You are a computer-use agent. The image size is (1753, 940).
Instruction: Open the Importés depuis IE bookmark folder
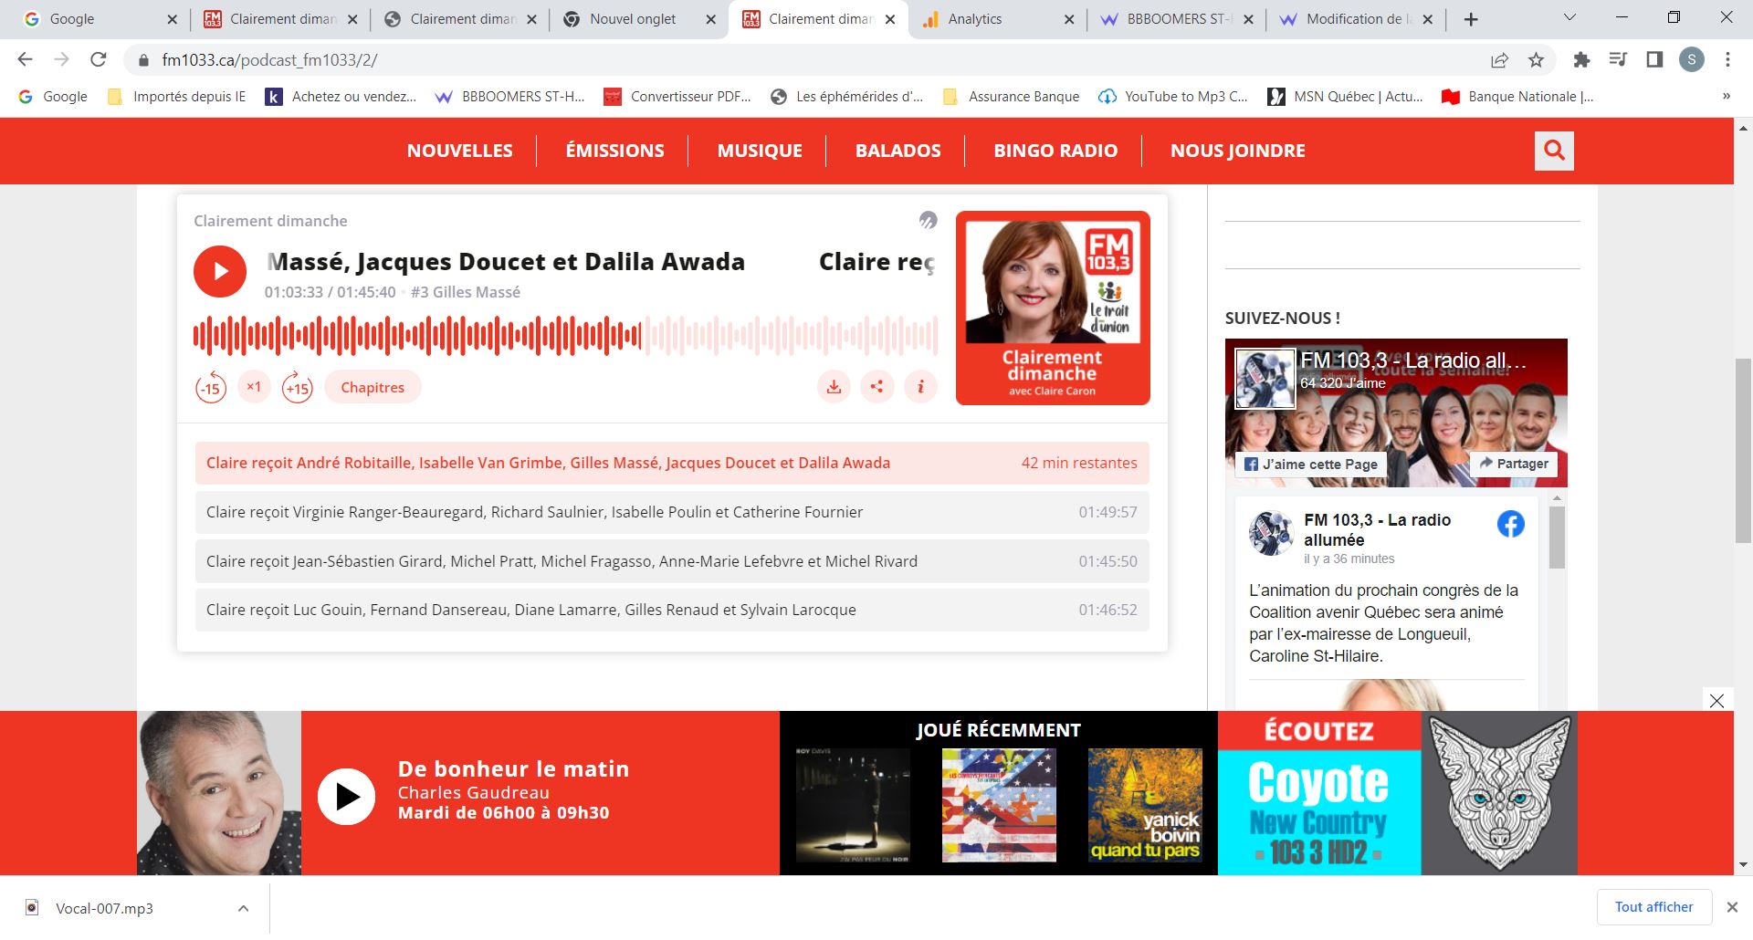[x=177, y=97]
